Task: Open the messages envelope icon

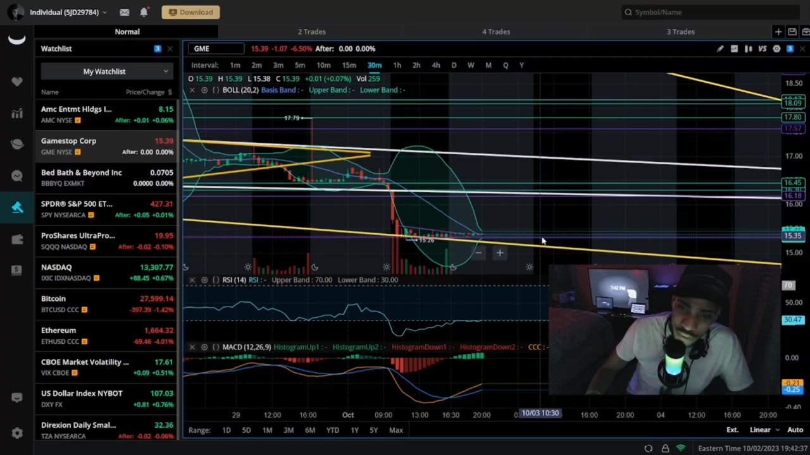Action: pyautogui.click(x=125, y=12)
